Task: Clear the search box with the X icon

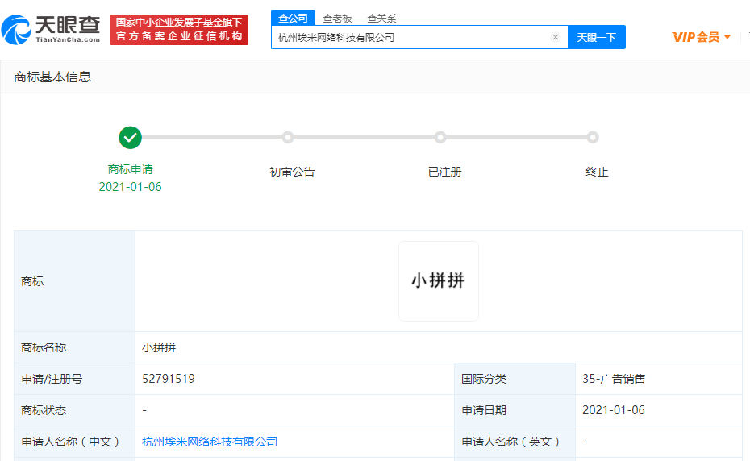Action: (555, 37)
